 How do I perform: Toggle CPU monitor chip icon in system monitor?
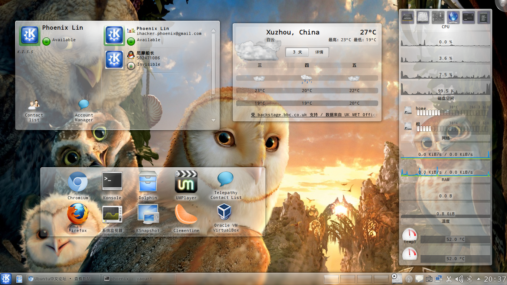pyautogui.click(x=408, y=17)
